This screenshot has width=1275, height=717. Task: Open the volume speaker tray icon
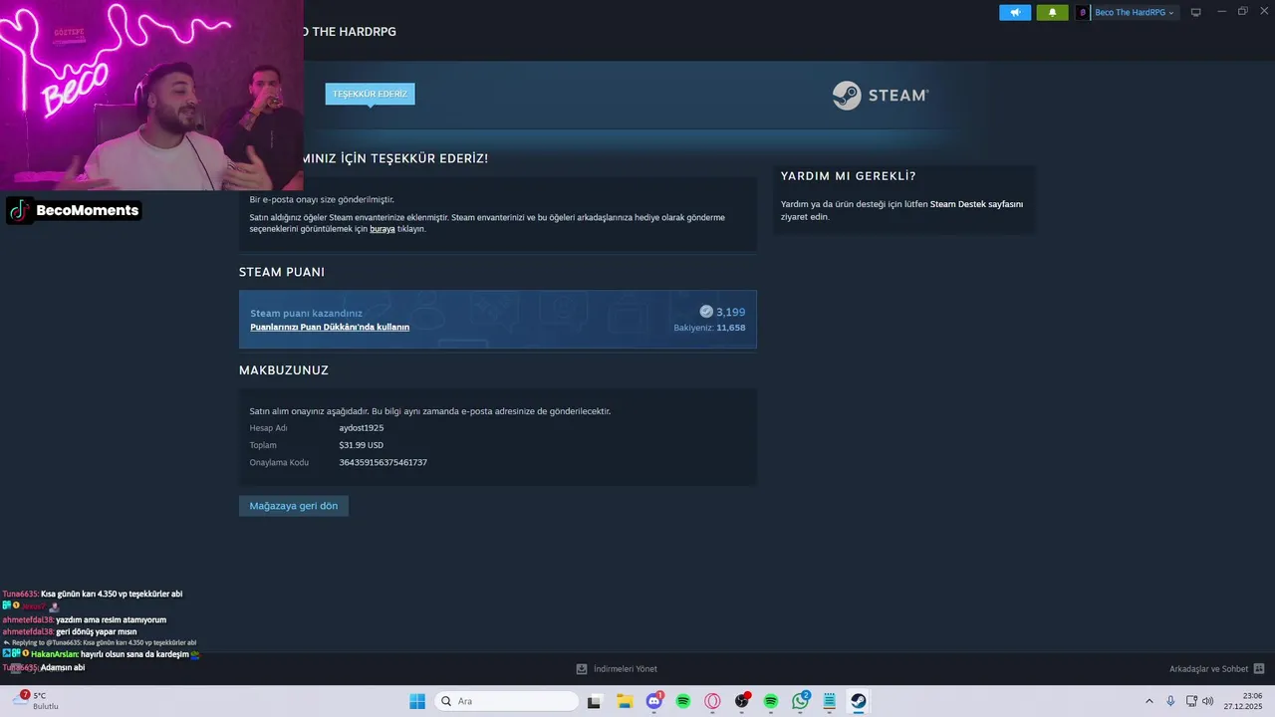1208,701
